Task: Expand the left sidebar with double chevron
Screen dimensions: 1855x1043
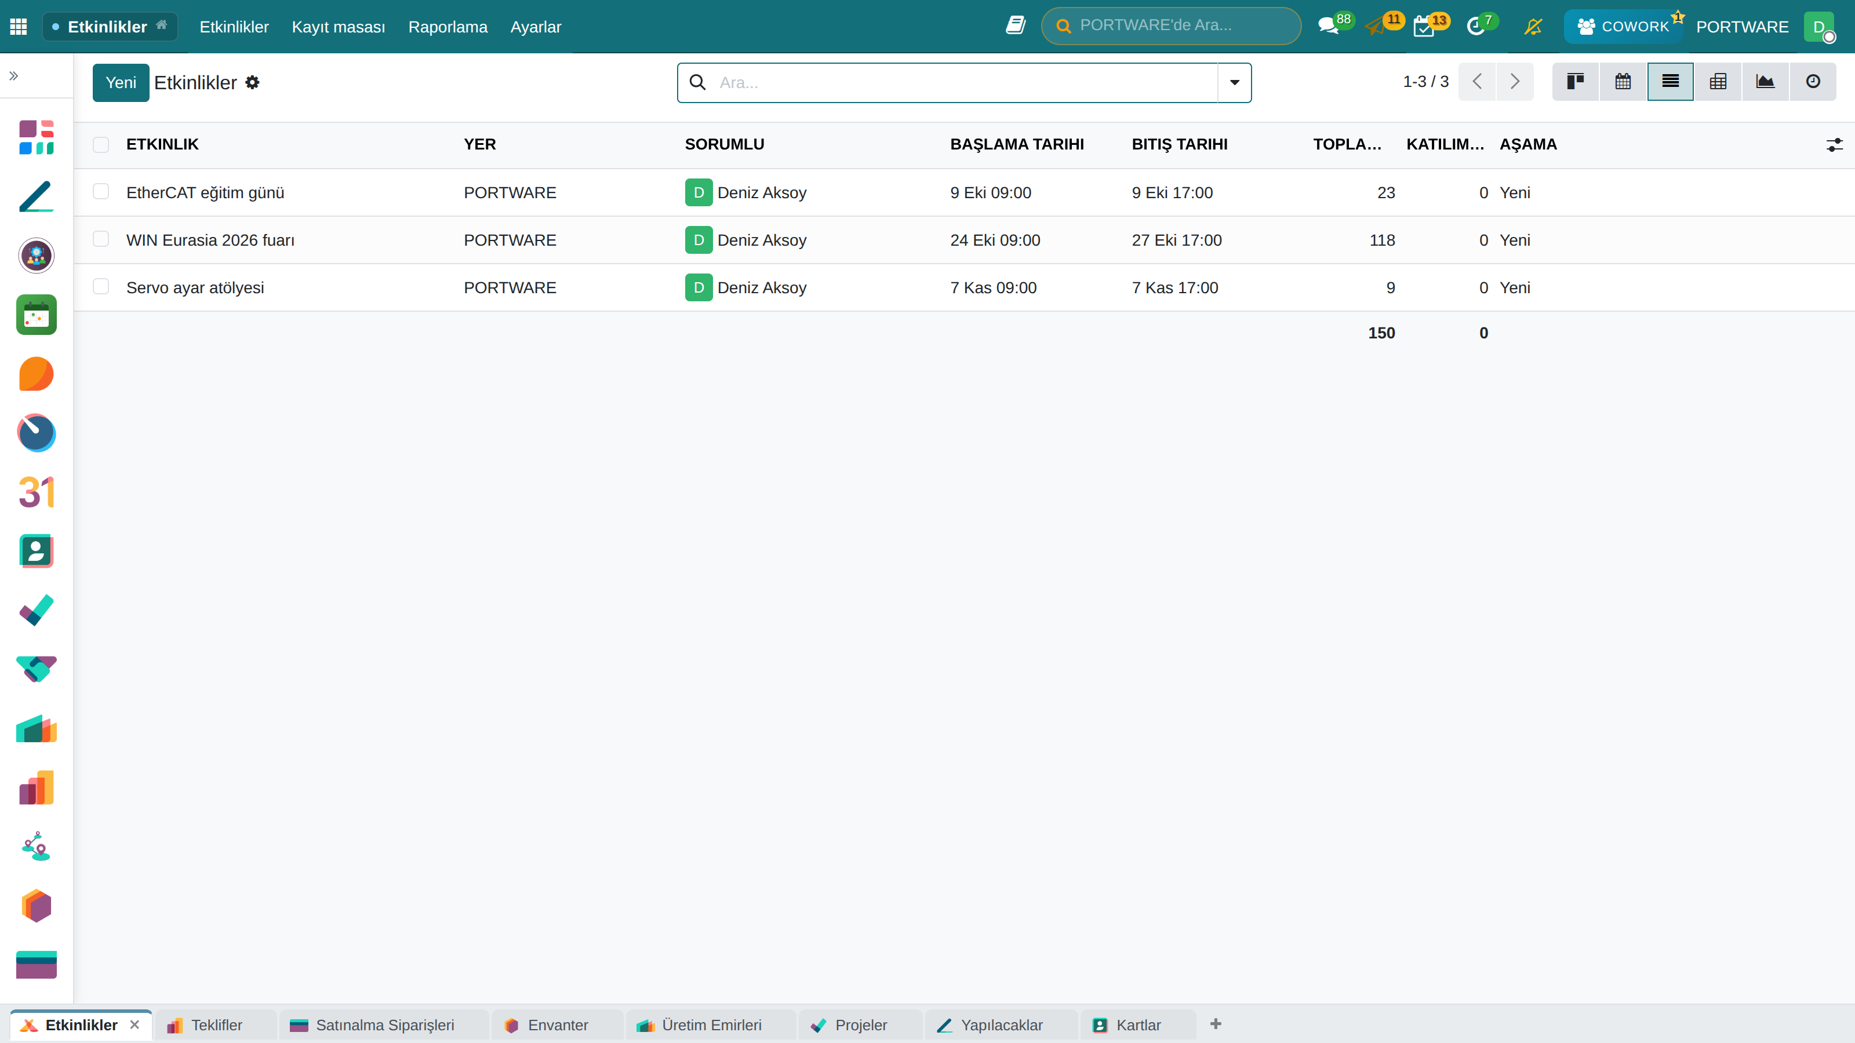Action: [14, 75]
